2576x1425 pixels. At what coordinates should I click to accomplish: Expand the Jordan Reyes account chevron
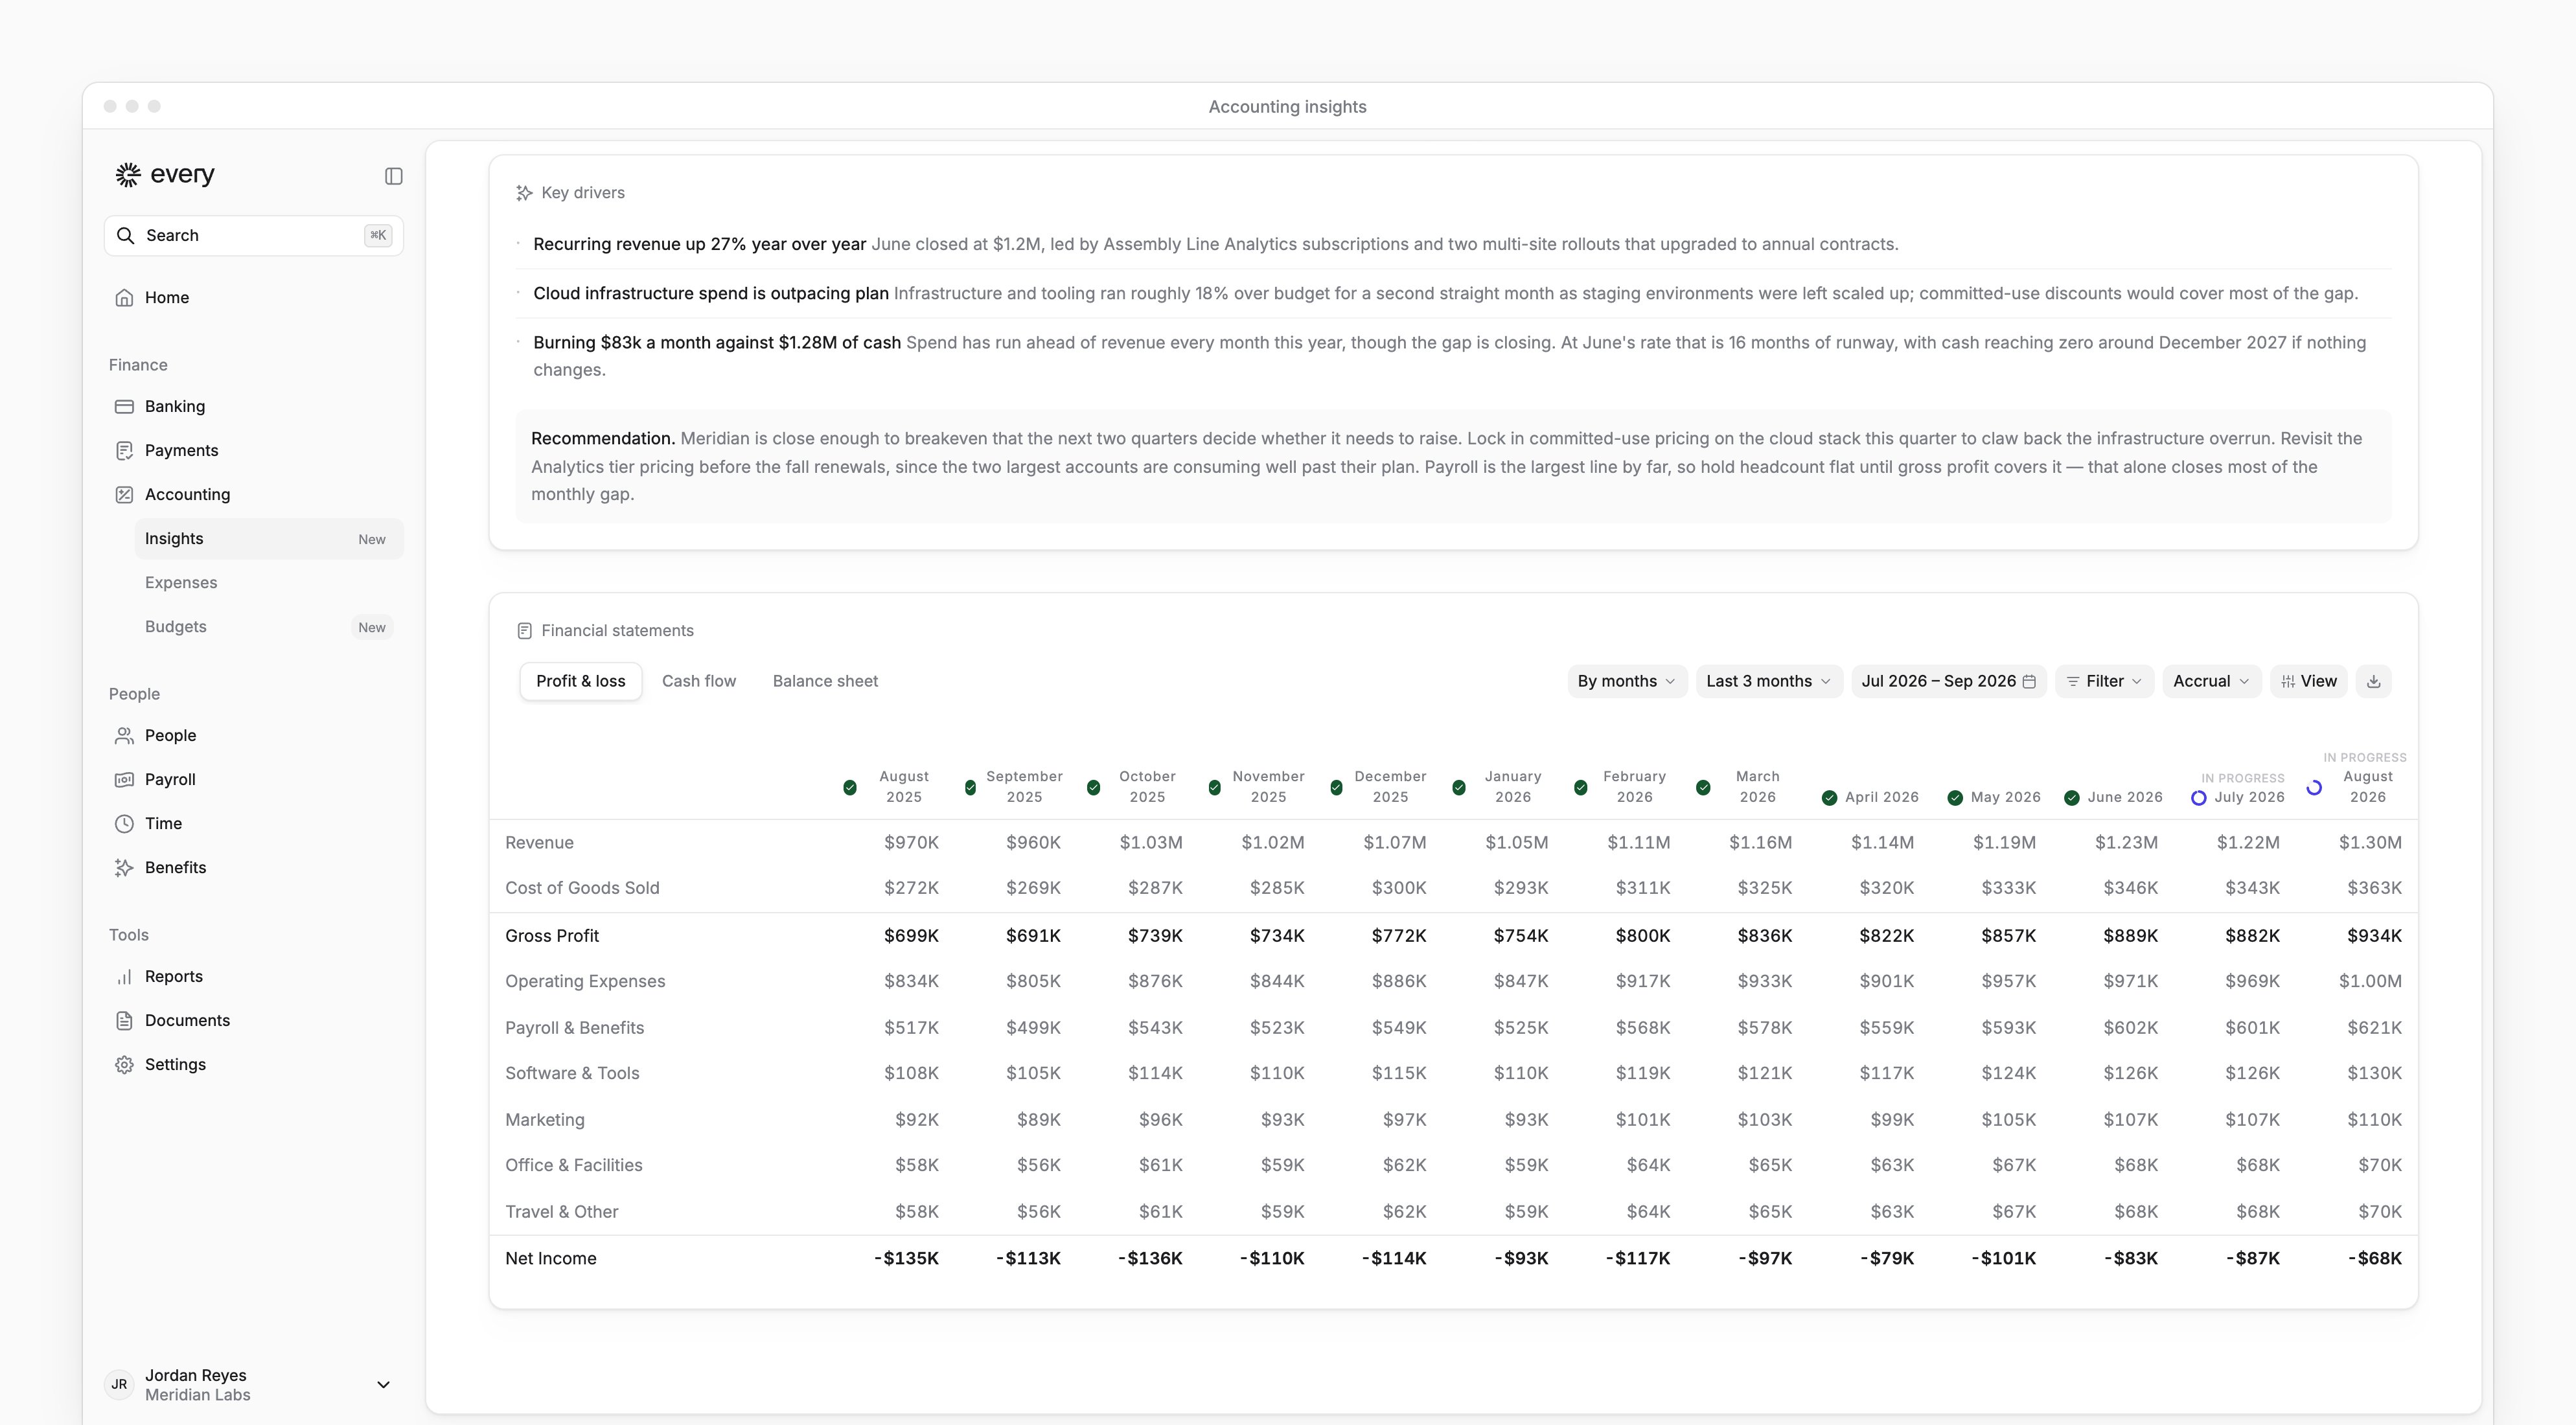pyautogui.click(x=383, y=1385)
